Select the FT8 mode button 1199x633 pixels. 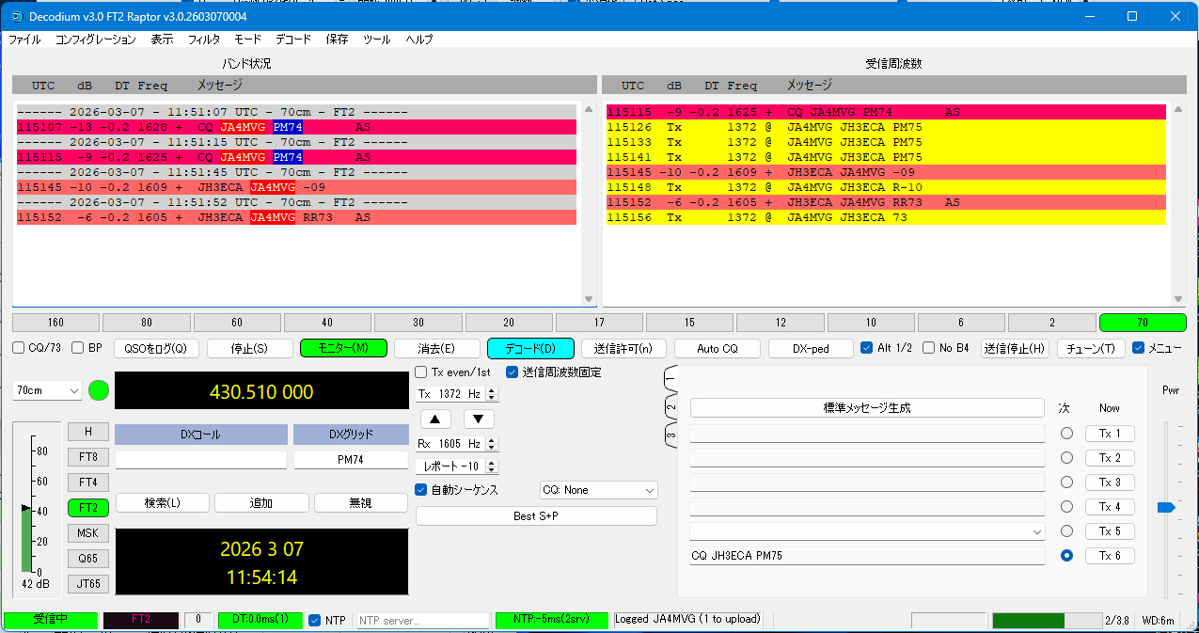[x=87, y=457]
